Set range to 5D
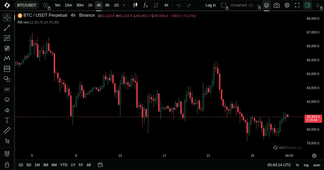The image size is (324, 170). tap(29, 165)
